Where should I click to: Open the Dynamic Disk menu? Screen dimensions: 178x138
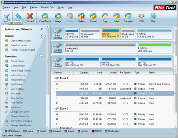tap(47, 7)
